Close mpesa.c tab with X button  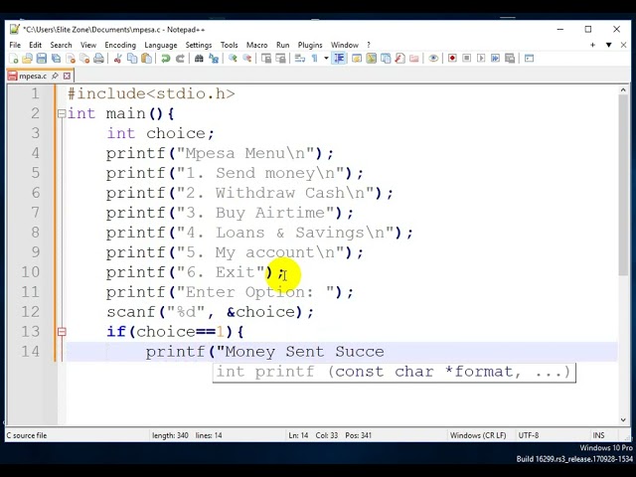pyautogui.click(x=67, y=76)
